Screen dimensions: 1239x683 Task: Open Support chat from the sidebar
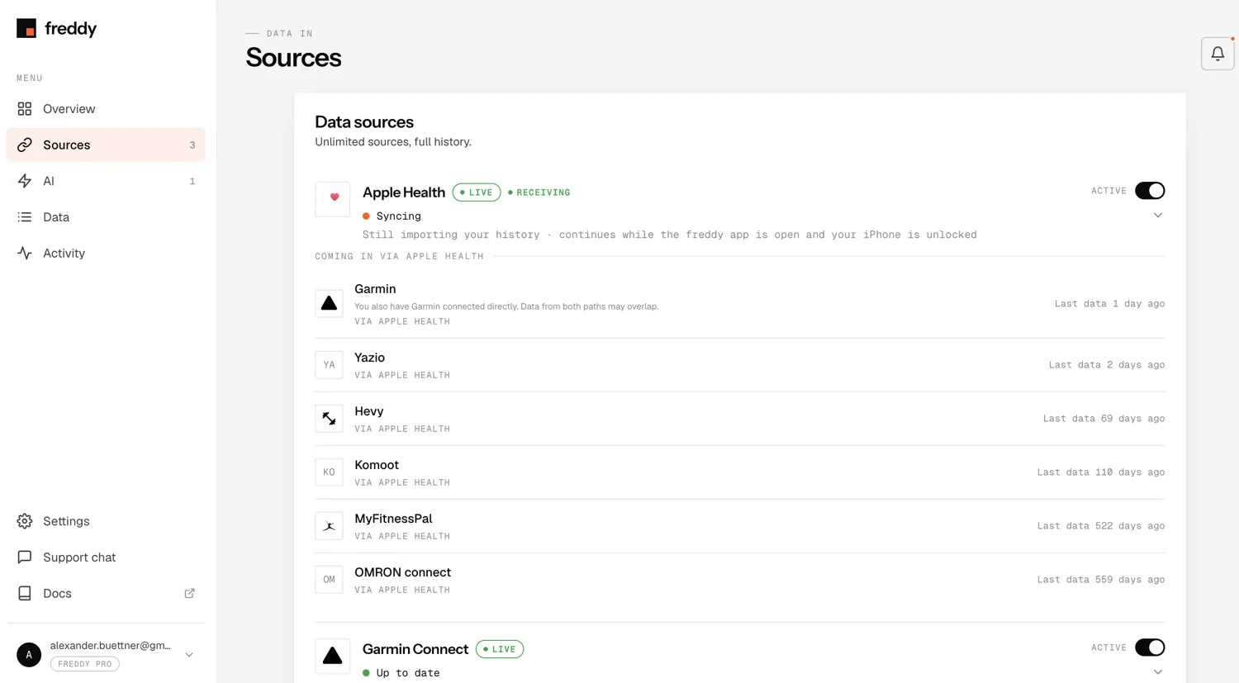[x=106, y=557]
